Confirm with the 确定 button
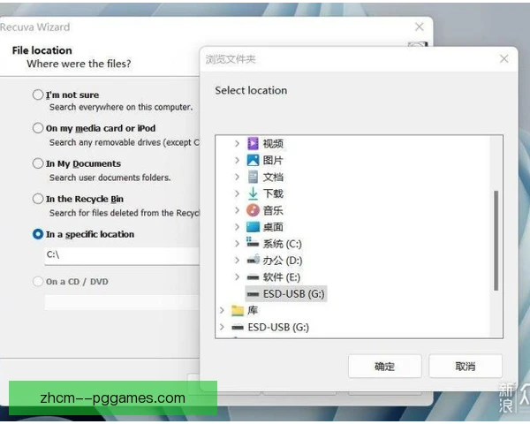 (x=384, y=367)
